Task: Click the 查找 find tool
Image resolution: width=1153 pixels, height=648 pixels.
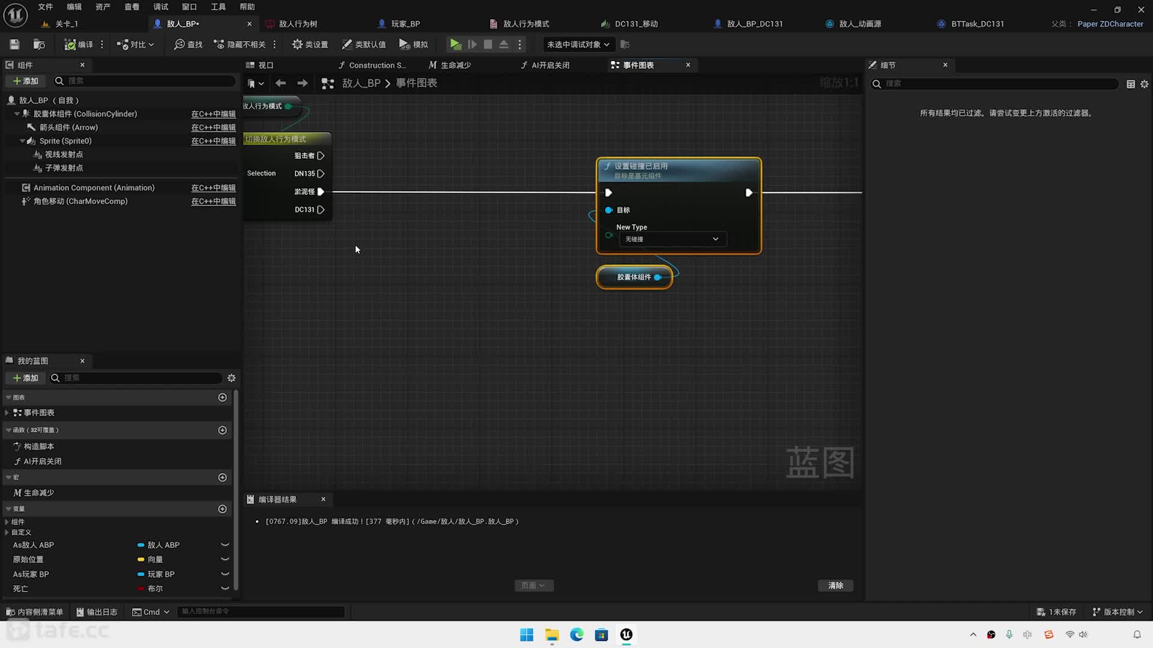Action: (x=188, y=44)
